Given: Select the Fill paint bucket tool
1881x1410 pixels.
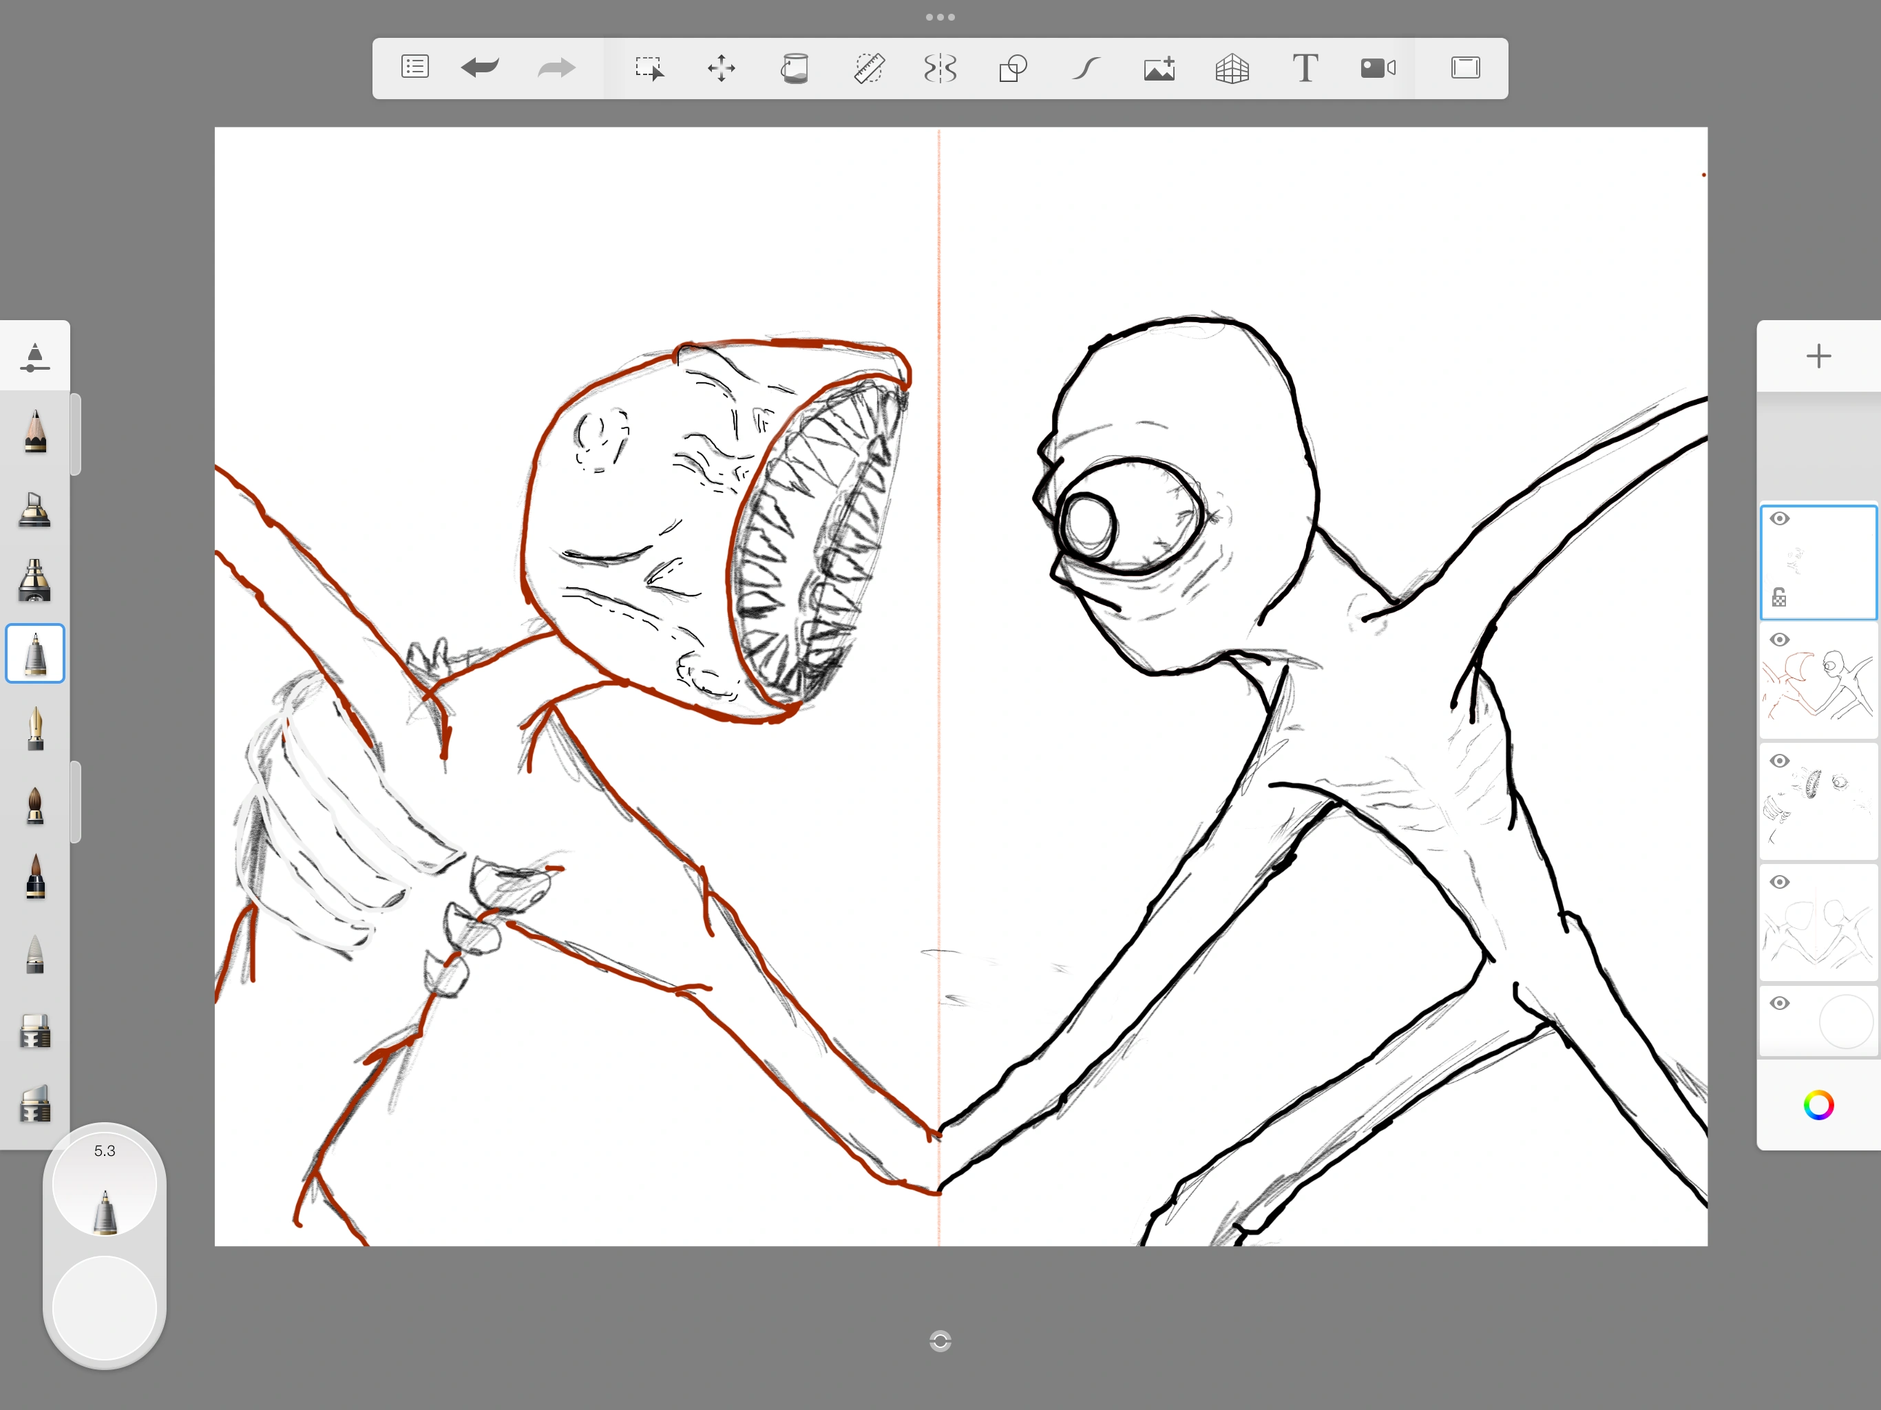Looking at the screenshot, I should (x=795, y=67).
